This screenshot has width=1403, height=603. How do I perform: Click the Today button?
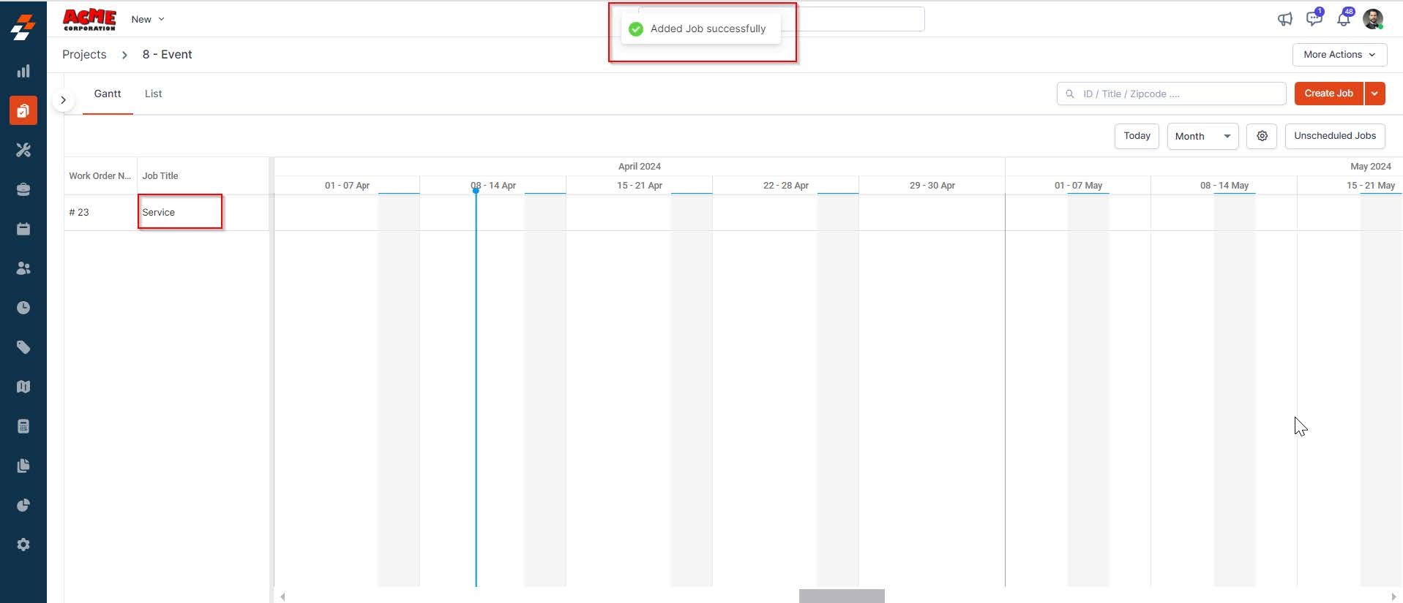[x=1137, y=136]
